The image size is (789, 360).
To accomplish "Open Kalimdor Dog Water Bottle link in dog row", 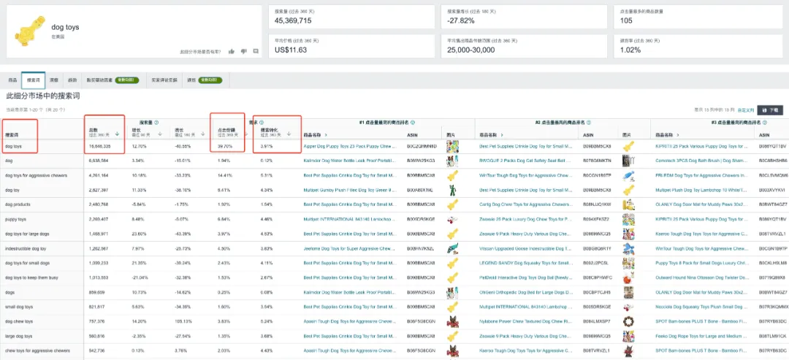I will [351, 161].
